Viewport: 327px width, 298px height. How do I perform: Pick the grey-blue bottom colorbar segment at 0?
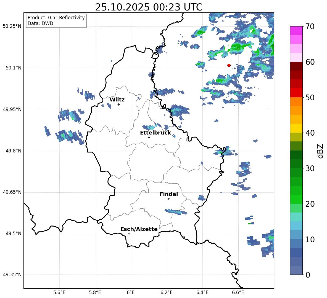pos(296,270)
